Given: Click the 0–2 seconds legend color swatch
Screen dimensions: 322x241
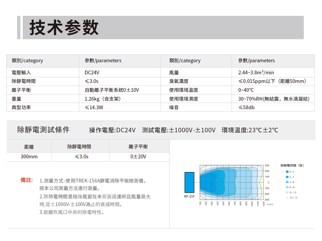Looking at the screenshot, I should pyautogui.click(x=287, y=171).
